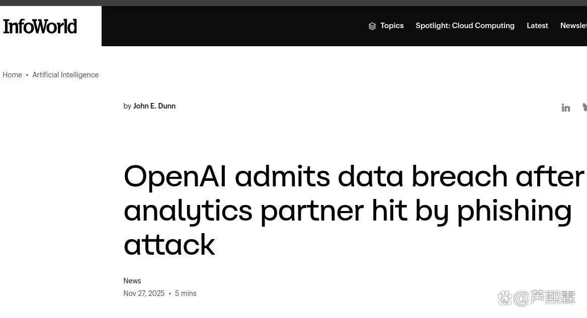View author John E. Dunn's profile
The width and height of the screenshot is (587, 318).
[154, 106]
